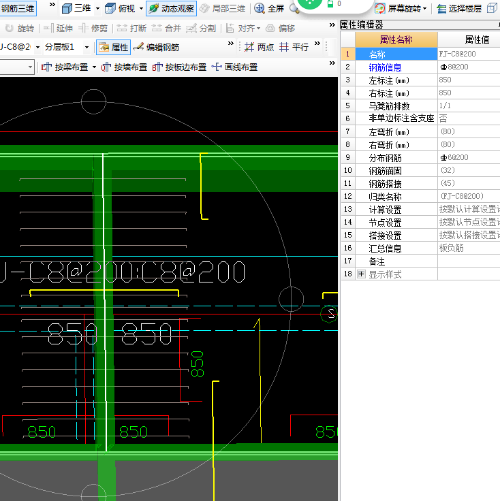Click the 属性值 column header
500x501 pixels.
click(469, 39)
